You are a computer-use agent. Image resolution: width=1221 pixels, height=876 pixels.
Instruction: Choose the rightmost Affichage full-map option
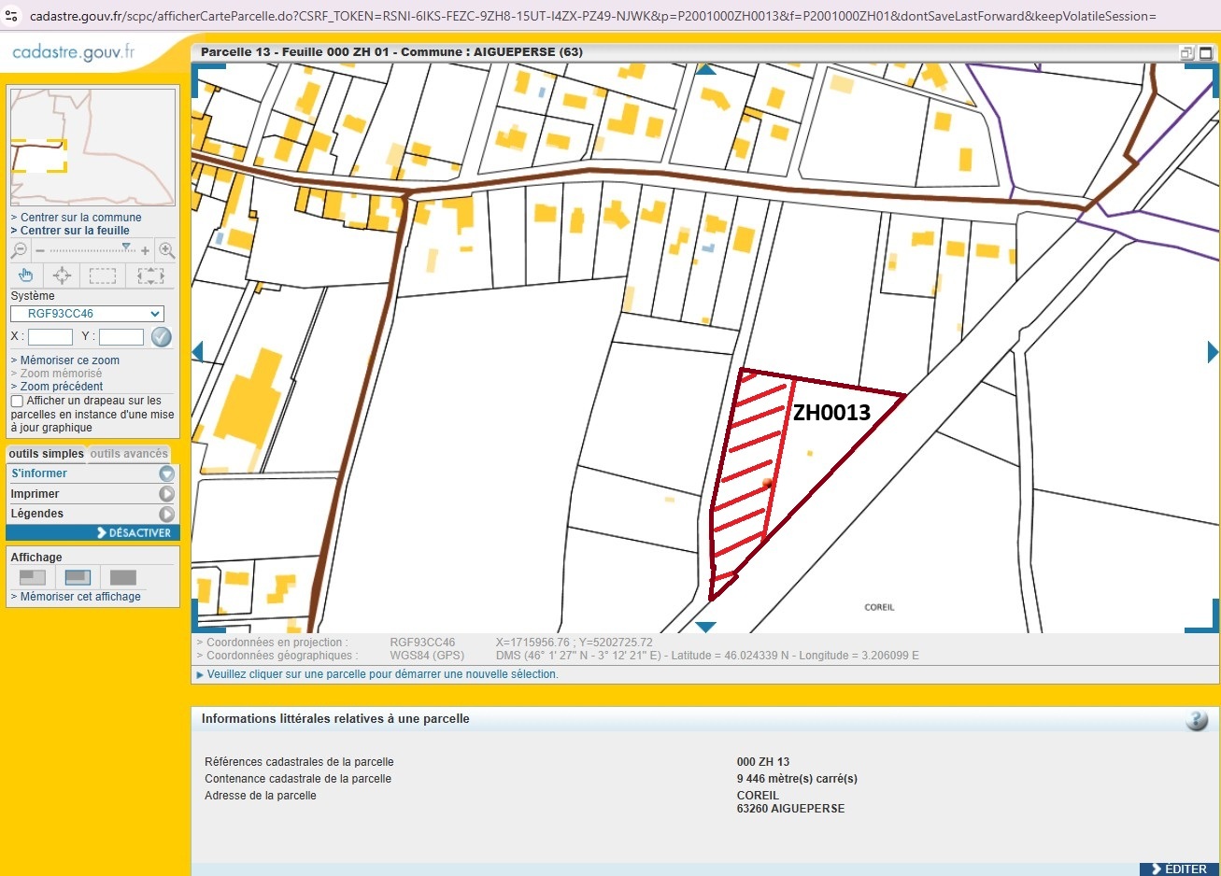pos(122,577)
